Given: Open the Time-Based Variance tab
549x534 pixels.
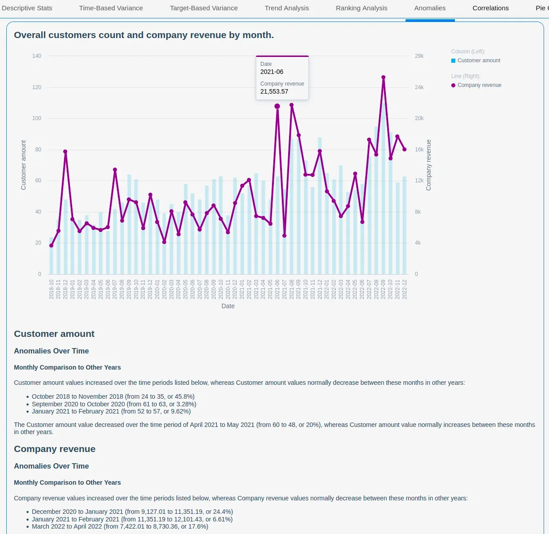Looking at the screenshot, I should [x=111, y=8].
